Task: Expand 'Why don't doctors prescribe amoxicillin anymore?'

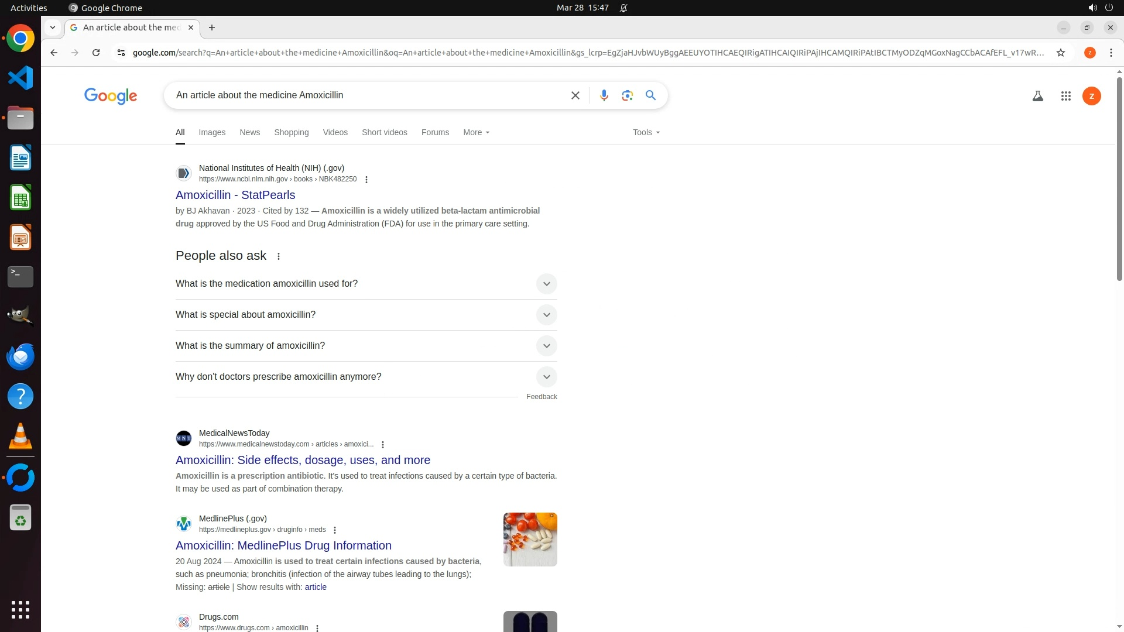Action: (x=546, y=377)
